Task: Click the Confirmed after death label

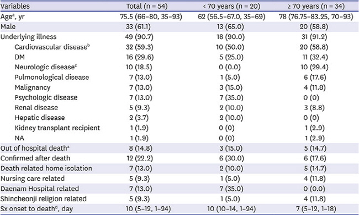Action: [x=35, y=158]
